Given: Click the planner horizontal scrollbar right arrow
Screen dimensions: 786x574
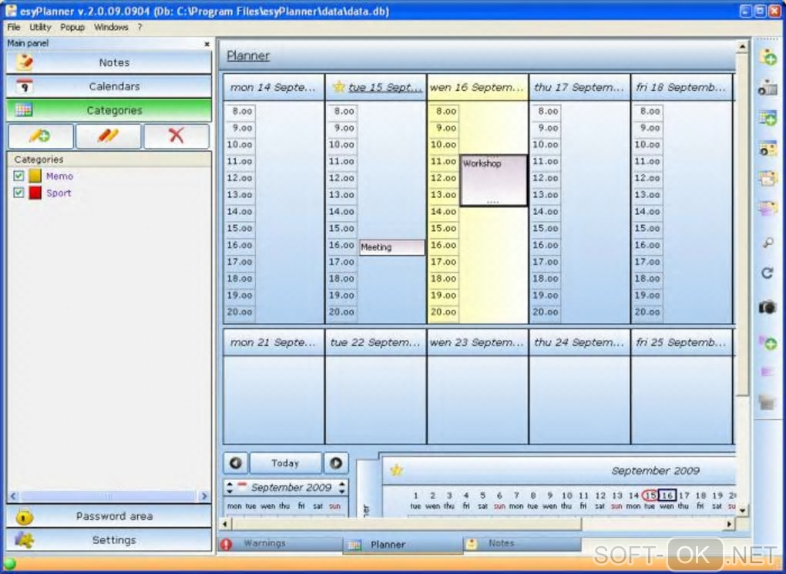Looking at the screenshot, I should [729, 524].
